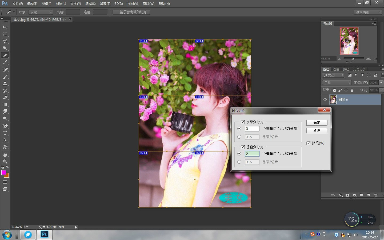
Task: Select the Eraser tool
Action: click(x=5, y=98)
